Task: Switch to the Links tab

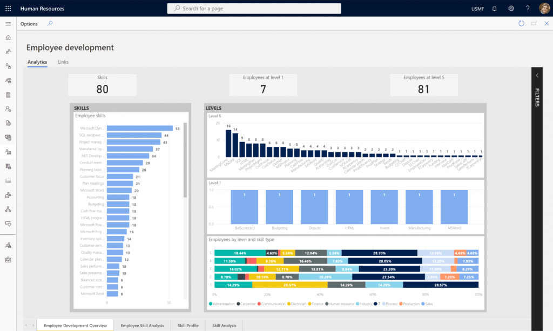Action: tap(63, 62)
